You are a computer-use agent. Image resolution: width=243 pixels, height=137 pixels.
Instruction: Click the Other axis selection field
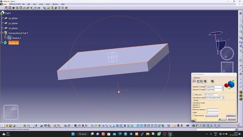tap(211, 95)
